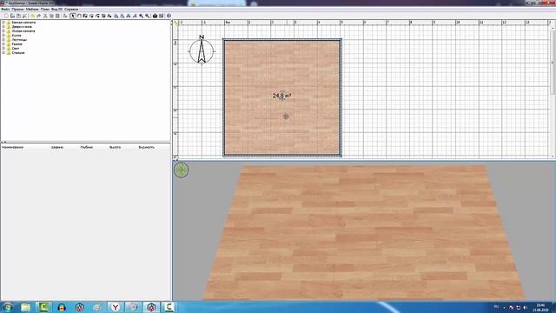
Task: Click the Increase text size icon
Action: [116, 16]
